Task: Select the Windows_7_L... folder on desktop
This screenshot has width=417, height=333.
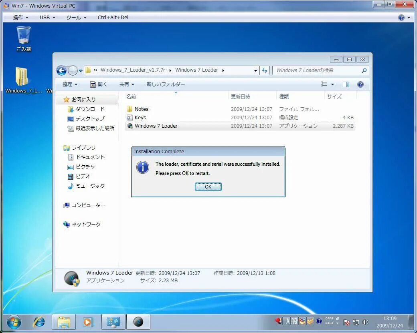Action: click(x=23, y=80)
